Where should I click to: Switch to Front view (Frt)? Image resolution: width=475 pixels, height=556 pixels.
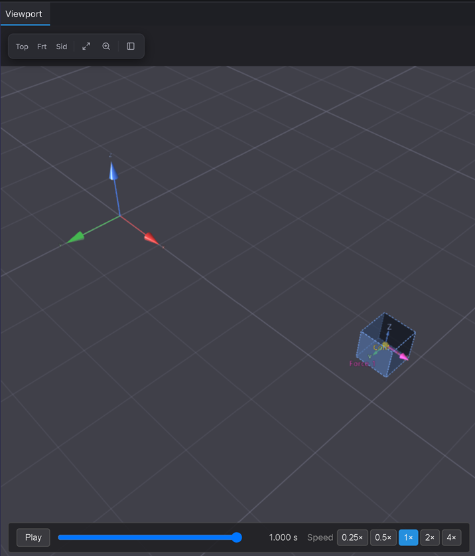point(42,46)
